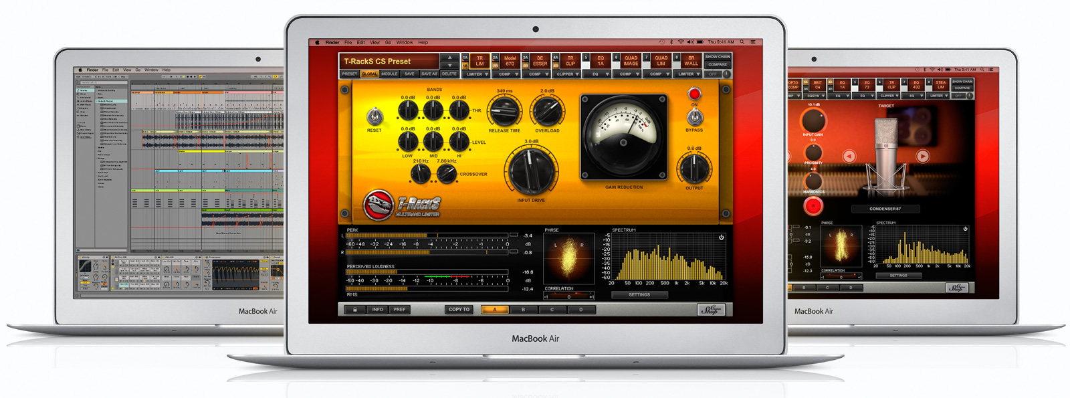
Task: Open the Apple menu on center MacBook
Action: point(318,42)
